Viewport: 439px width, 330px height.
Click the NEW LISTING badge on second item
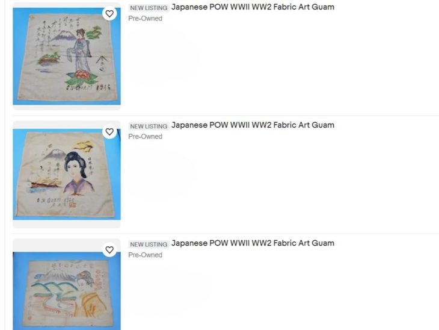149,126
